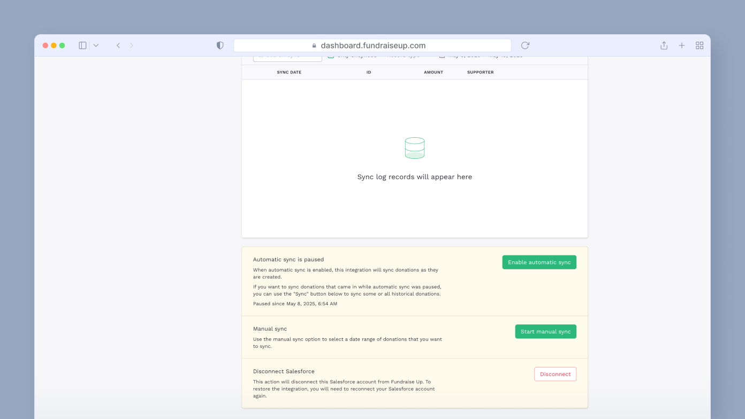Viewport: 745px width, 419px height.
Task: Disconnect Salesforce
Action: tap(555, 374)
